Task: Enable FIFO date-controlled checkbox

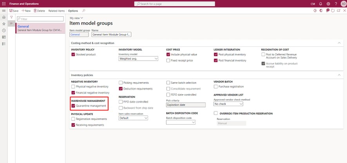Action: [x=121, y=101]
